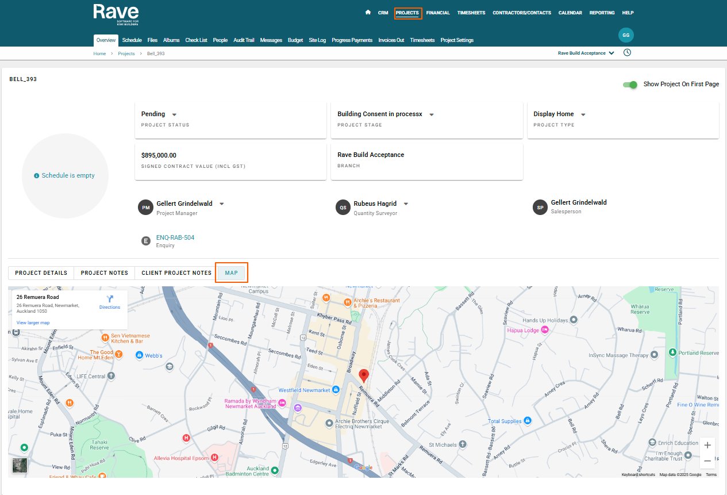Open the Reporting menu
The width and height of the screenshot is (727, 495).
[x=602, y=13]
